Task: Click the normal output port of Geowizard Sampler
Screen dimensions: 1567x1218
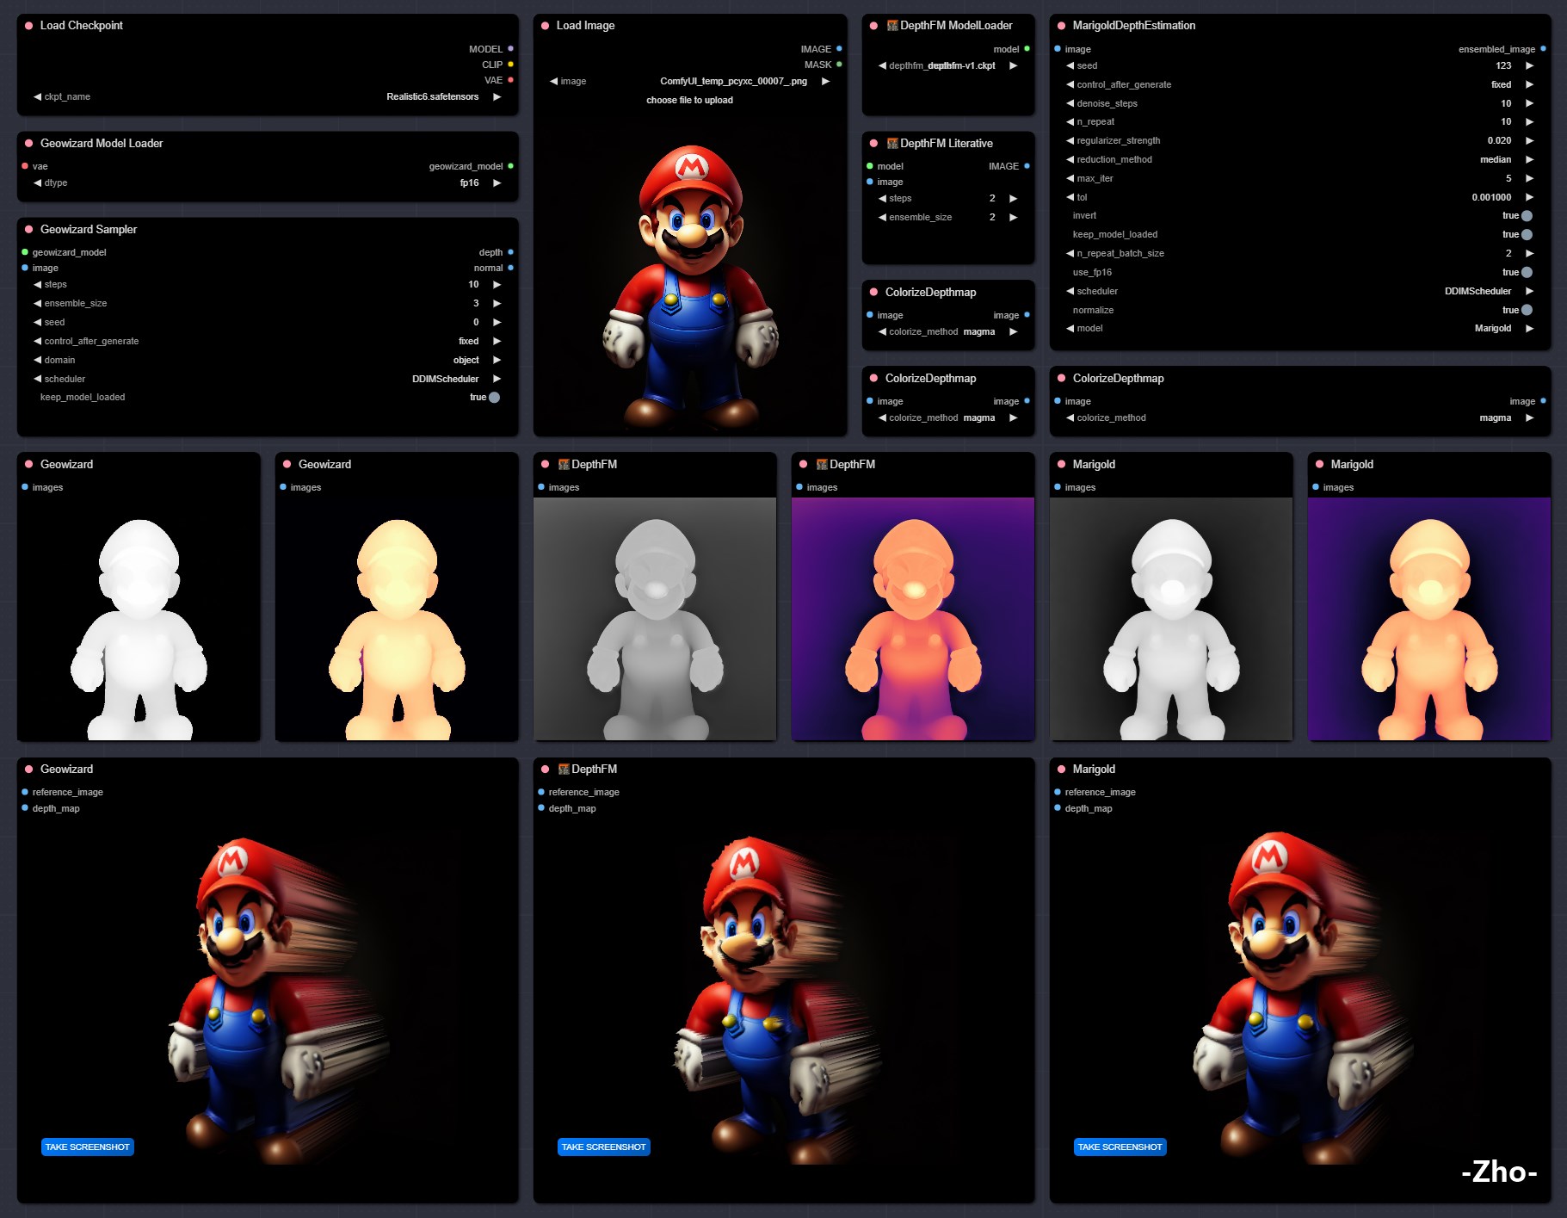Action: pos(510,268)
